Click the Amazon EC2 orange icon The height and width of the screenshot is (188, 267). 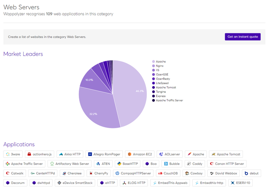point(129,154)
